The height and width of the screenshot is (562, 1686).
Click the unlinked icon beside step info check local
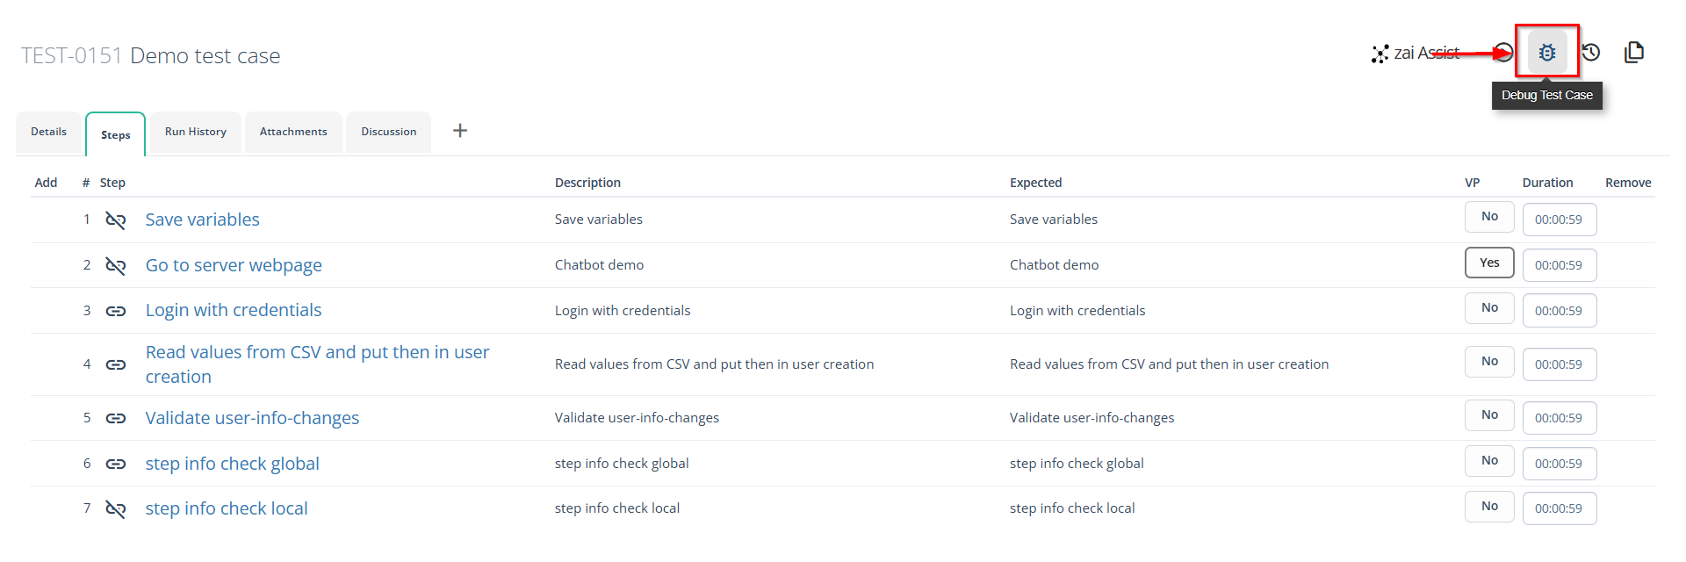click(x=116, y=508)
